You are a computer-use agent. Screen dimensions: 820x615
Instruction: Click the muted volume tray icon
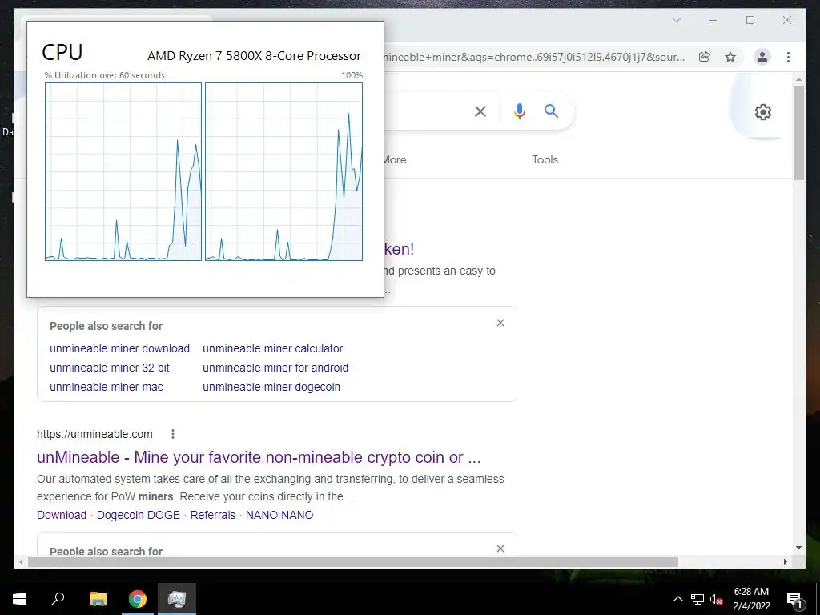(x=716, y=599)
